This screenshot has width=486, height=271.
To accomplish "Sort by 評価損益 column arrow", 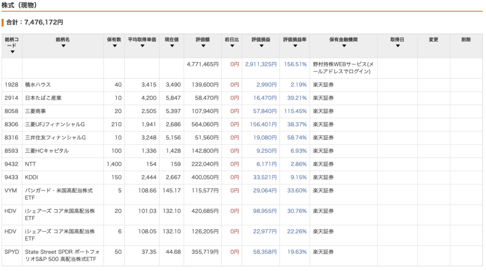I will pos(261,46).
